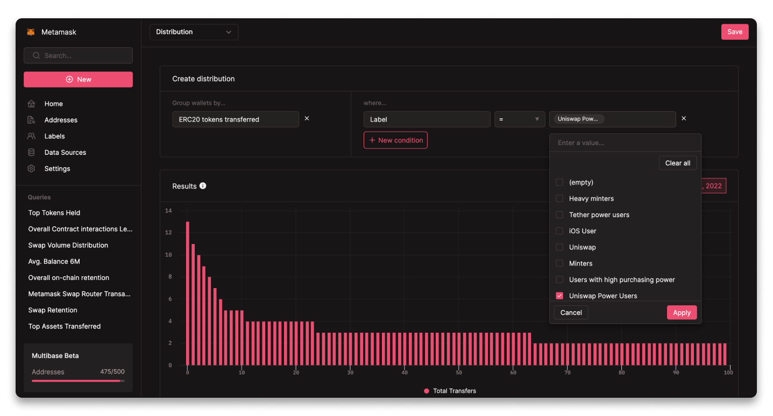Viewport: 773px width, 416px height.
Task: Check the (empty) option
Action: pos(559,182)
